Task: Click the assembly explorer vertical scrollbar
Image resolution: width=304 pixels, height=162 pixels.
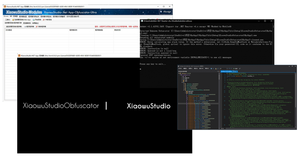Action: tap(219, 101)
